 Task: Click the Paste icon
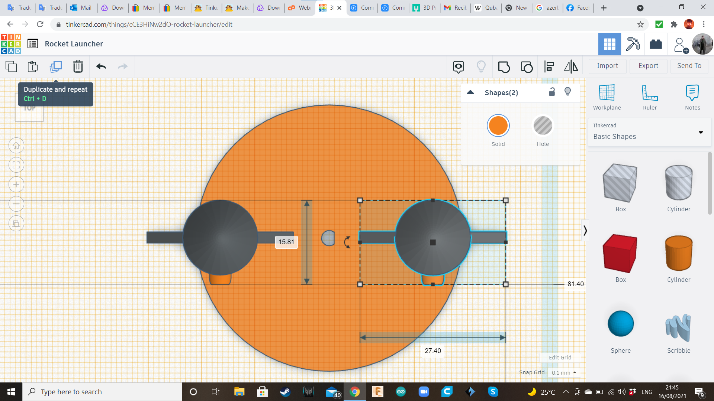coord(33,66)
